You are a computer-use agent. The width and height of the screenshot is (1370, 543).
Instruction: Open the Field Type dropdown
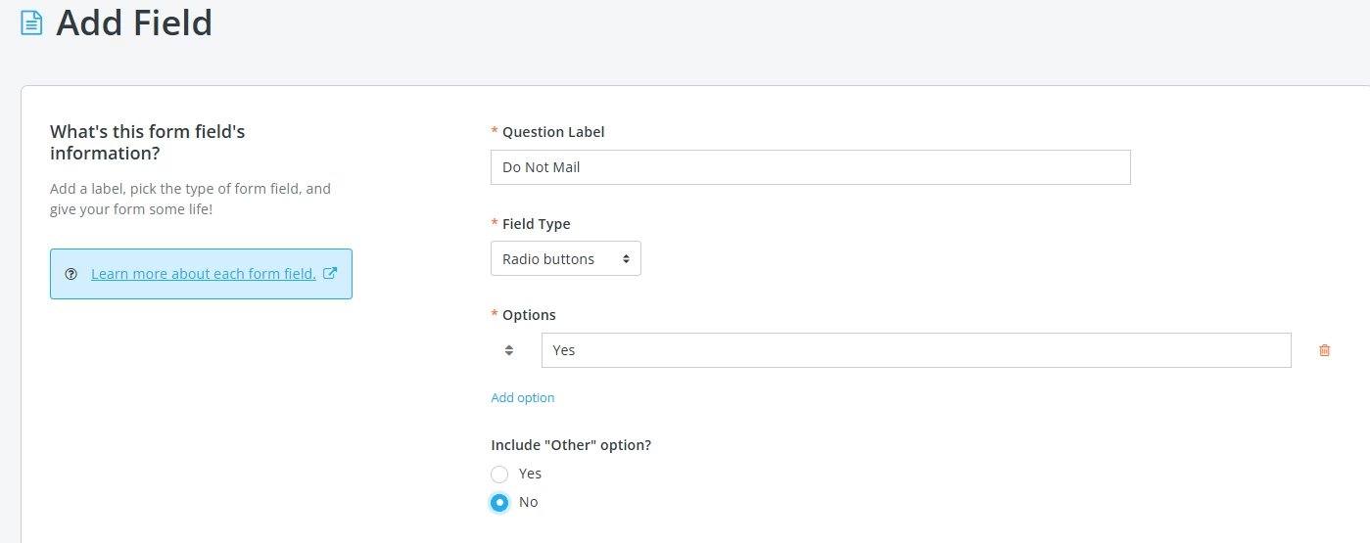point(566,259)
